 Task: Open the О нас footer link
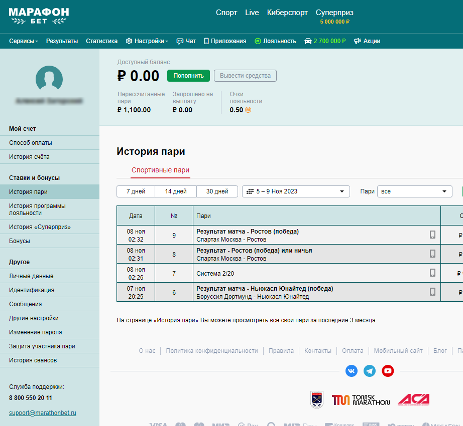[147, 351]
